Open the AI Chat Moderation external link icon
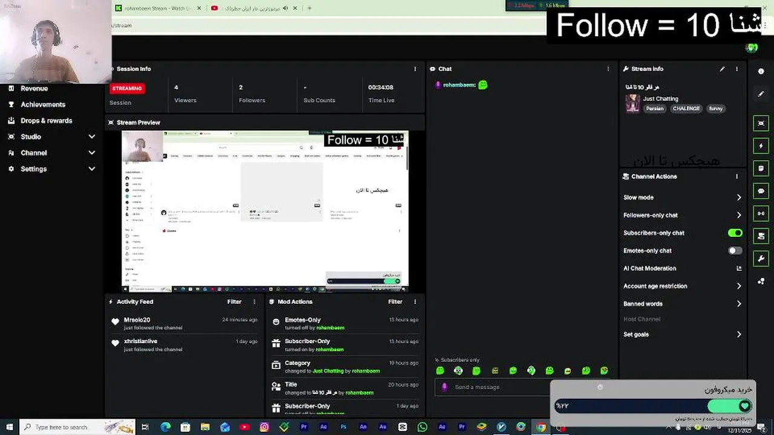This screenshot has width=774, height=435. (x=739, y=268)
